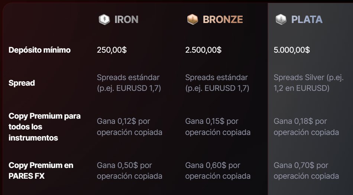Click the 5.000,00$ minimum deposit value

tap(292, 50)
